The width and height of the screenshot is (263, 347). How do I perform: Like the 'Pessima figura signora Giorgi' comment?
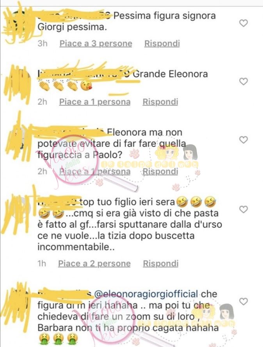pyautogui.click(x=243, y=23)
